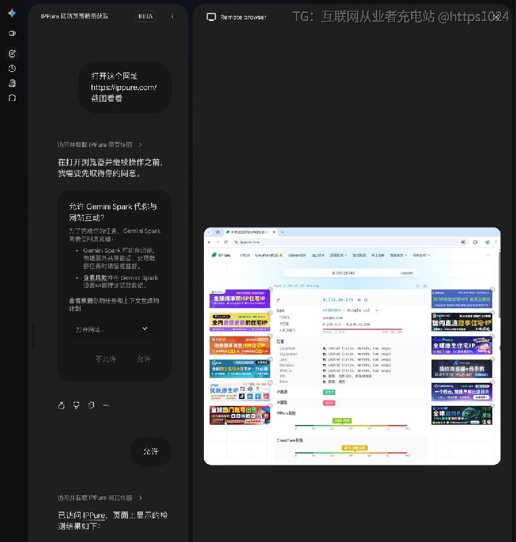The width and height of the screenshot is (516, 542).
Task: Reload the ippure.com page
Action: coord(226,243)
